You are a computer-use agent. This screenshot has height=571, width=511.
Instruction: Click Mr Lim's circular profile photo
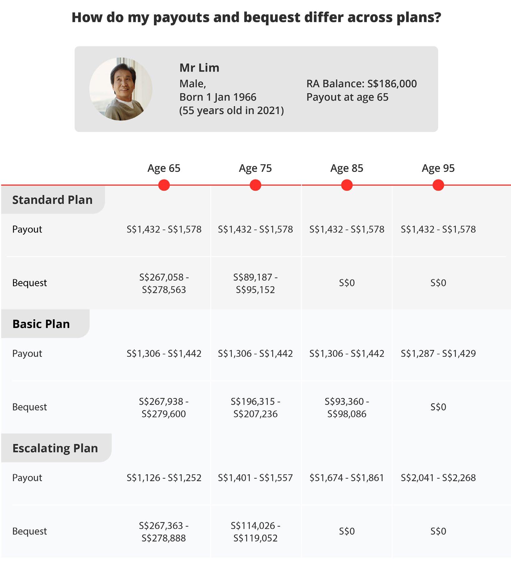121,89
